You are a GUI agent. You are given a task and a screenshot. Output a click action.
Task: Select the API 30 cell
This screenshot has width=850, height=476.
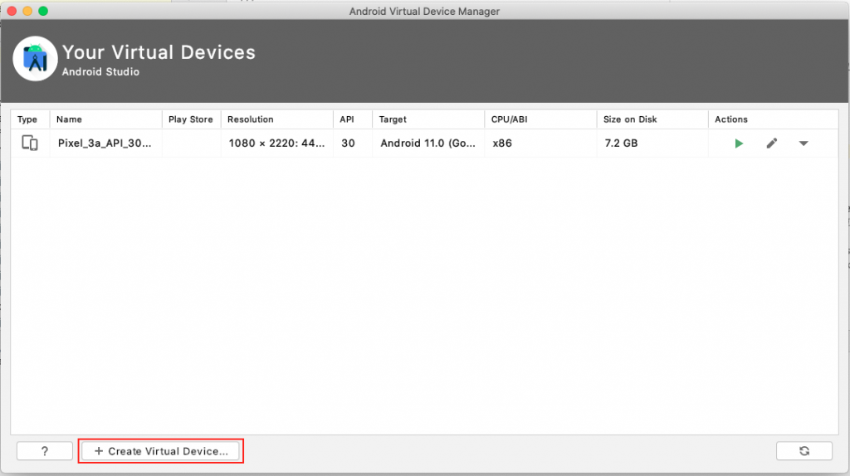click(x=353, y=143)
